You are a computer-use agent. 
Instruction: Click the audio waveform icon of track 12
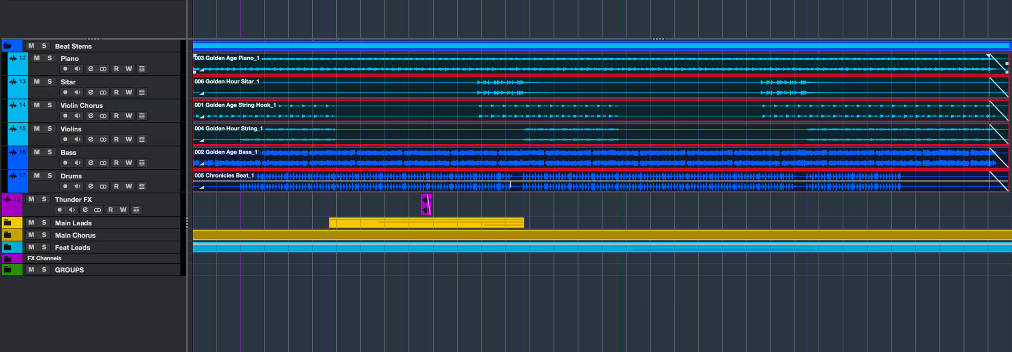pyautogui.click(x=13, y=58)
